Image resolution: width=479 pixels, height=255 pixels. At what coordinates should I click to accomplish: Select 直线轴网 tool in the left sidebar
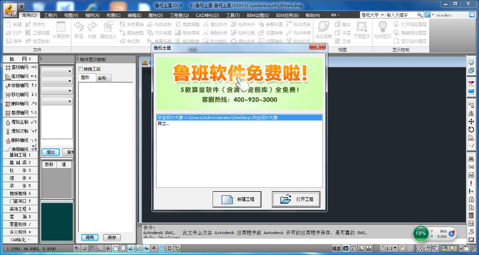pyautogui.click(x=20, y=67)
